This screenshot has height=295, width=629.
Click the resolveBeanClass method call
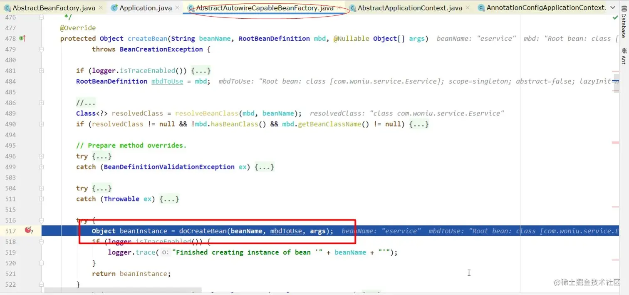click(207, 113)
